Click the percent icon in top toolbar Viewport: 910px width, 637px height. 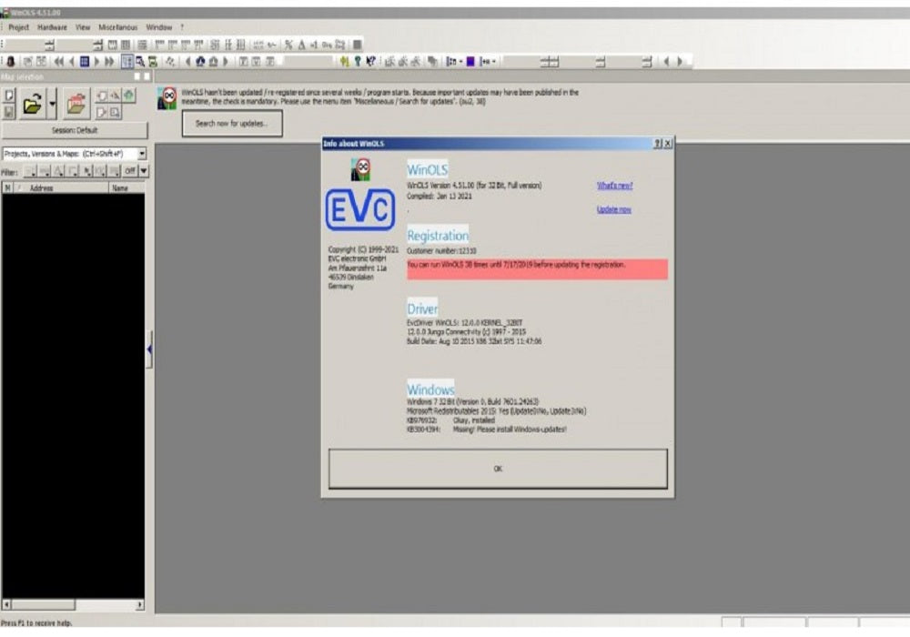[x=288, y=45]
